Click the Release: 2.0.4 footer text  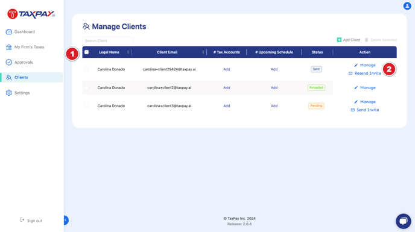point(239,224)
